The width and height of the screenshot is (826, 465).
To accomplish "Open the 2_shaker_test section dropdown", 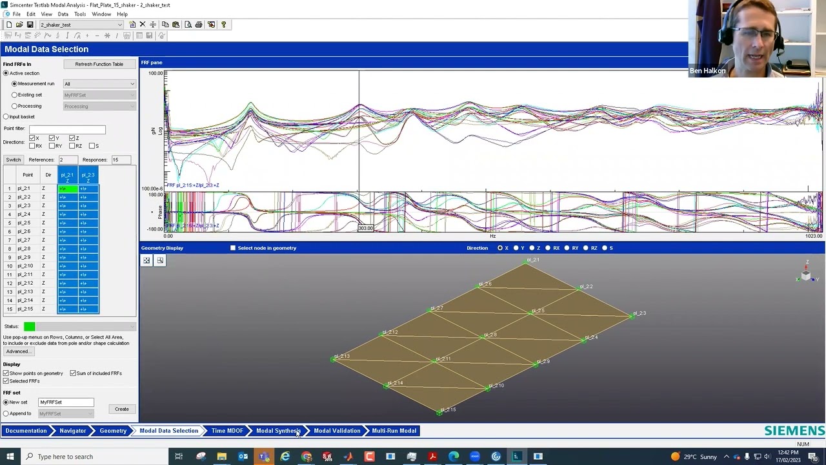I will [x=81, y=25].
